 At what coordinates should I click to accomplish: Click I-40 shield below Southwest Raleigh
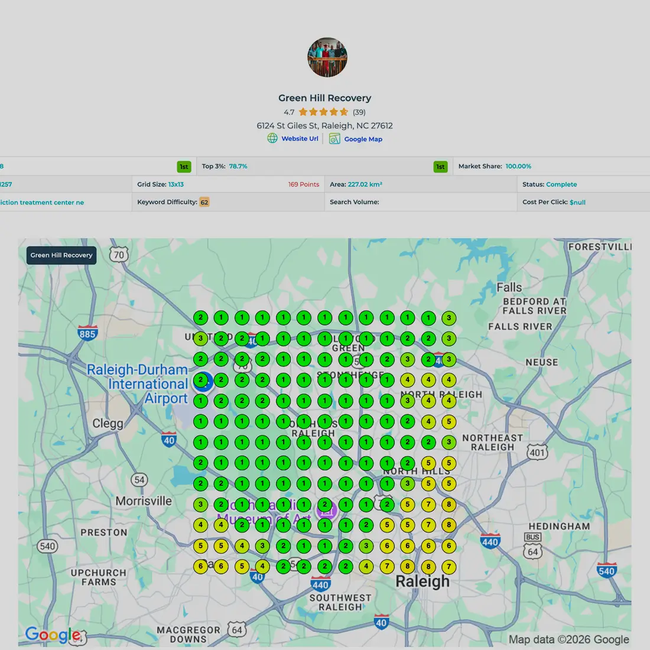381,622
